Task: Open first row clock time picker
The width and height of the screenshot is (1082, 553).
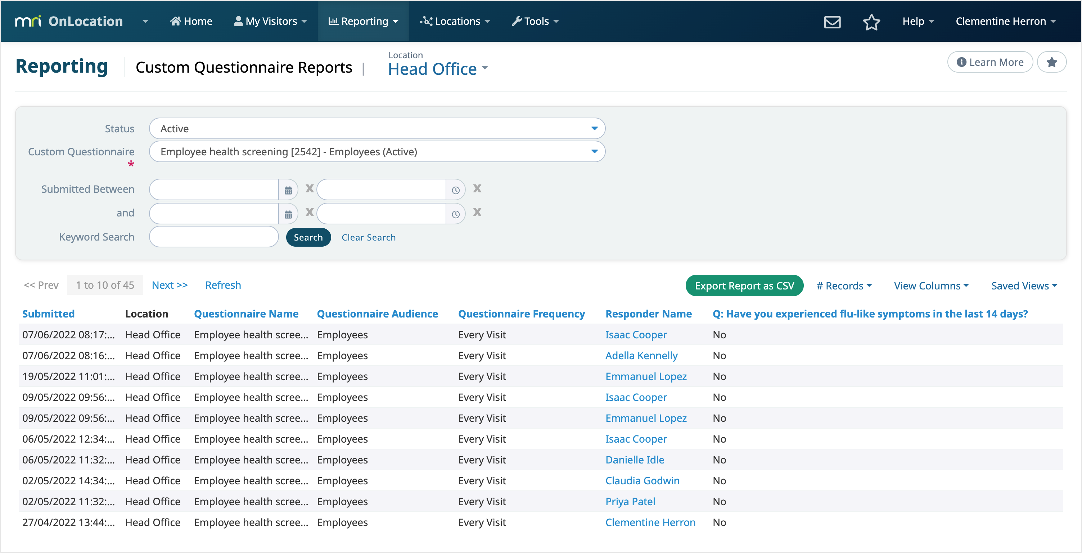Action: [455, 190]
